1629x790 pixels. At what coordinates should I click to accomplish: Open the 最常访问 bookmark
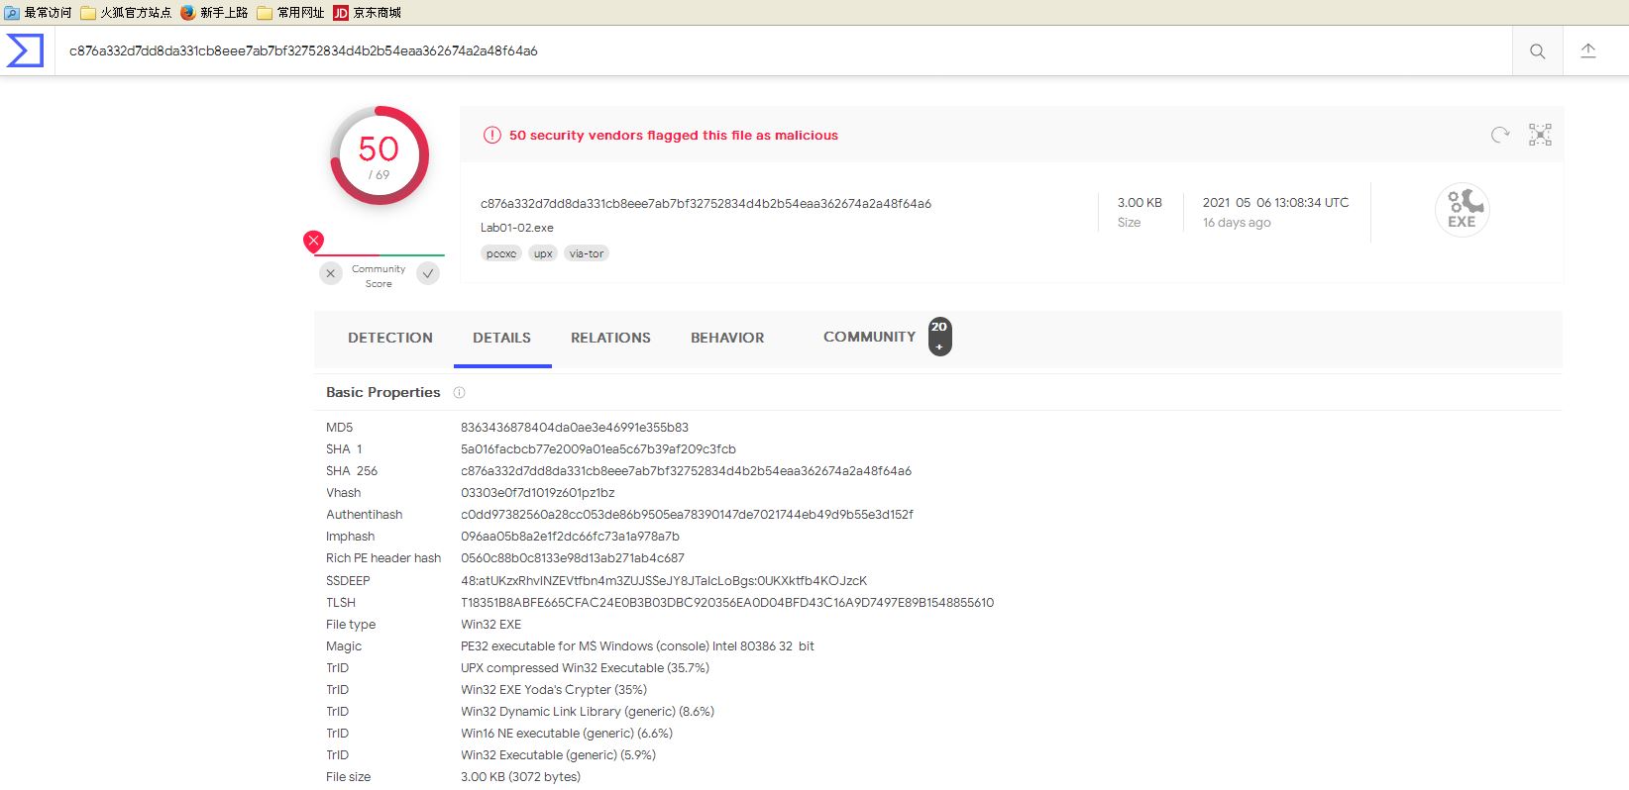[x=38, y=13]
